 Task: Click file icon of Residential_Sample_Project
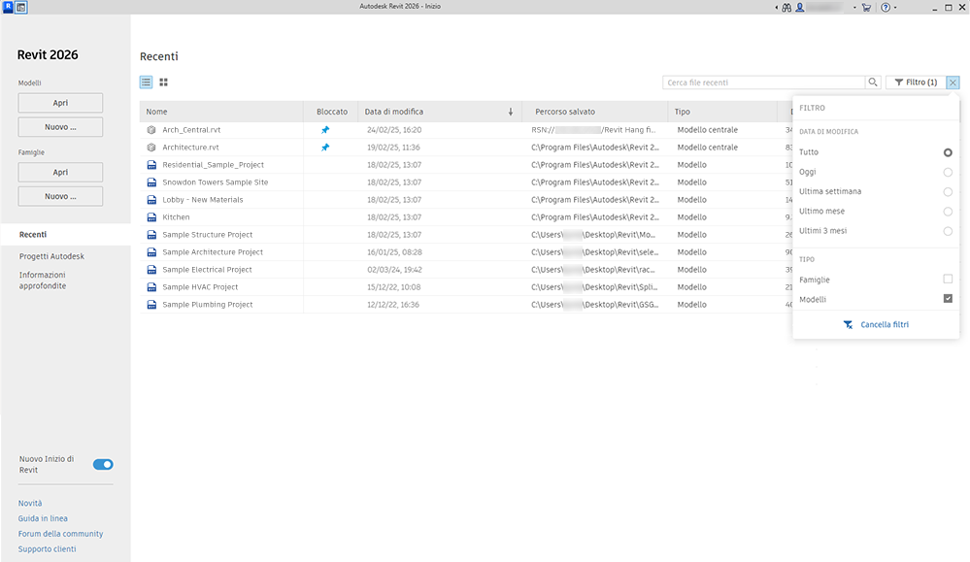point(151,165)
